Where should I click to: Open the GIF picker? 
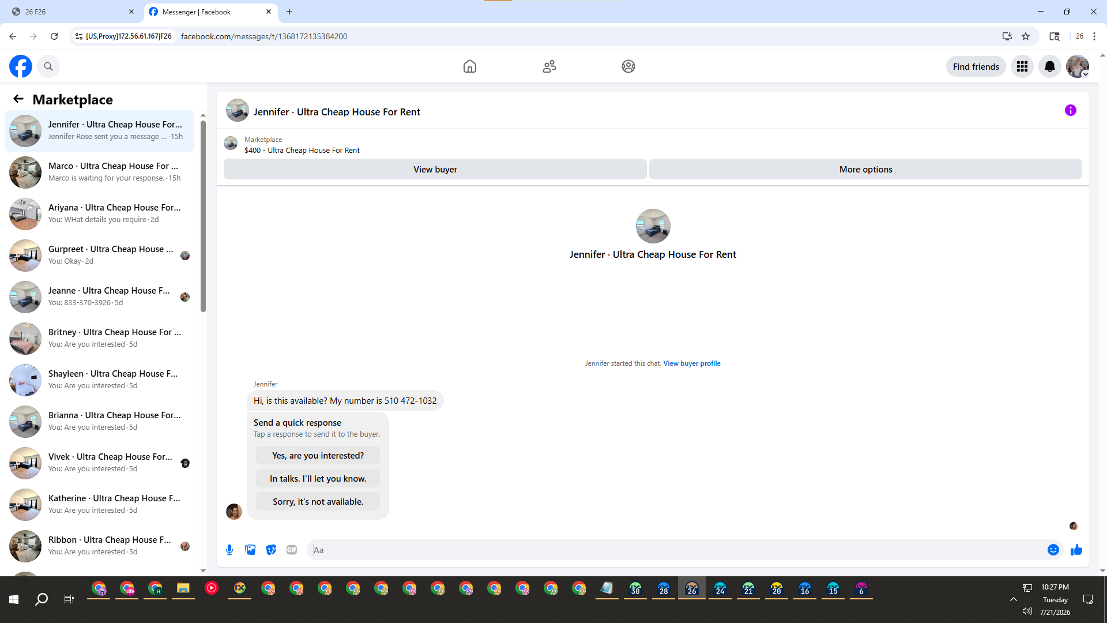[292, 550]
